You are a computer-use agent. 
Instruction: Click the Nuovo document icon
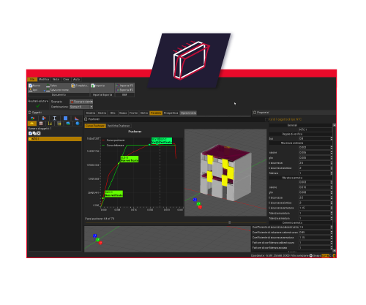pos(31,86)
